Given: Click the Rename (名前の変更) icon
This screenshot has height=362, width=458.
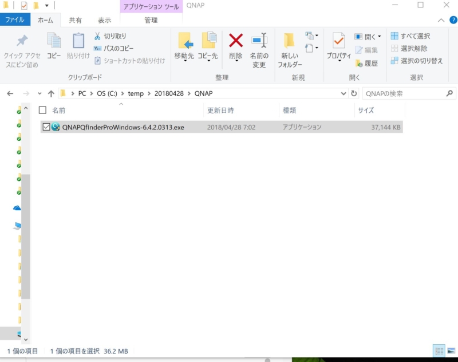Looking at the screenshot, I should [x=259, y=40].
